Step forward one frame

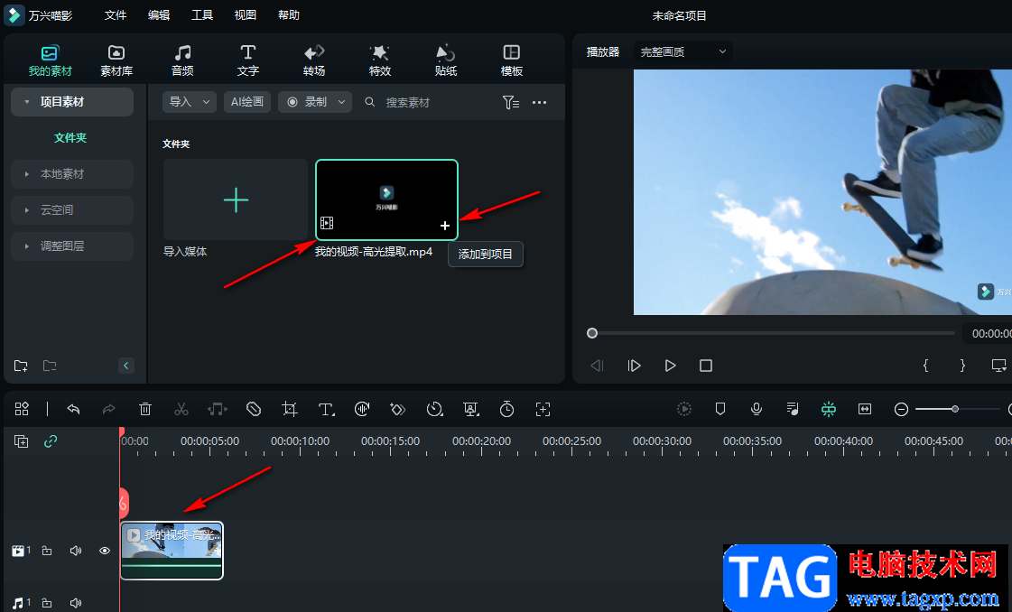pyautogui.click(x=634, y=366)
